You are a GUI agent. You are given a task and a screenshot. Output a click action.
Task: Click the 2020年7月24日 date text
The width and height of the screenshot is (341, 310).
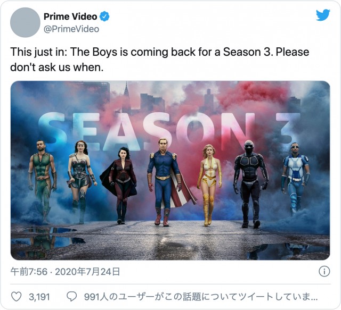tap(87, 272)
